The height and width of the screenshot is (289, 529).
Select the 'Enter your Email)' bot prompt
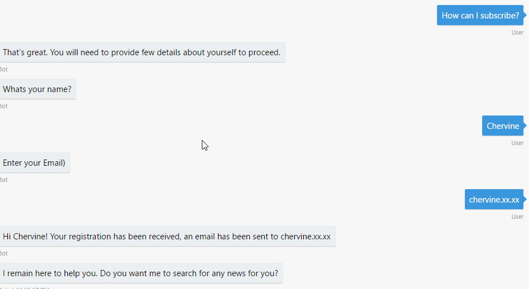(x=34, y=163)
